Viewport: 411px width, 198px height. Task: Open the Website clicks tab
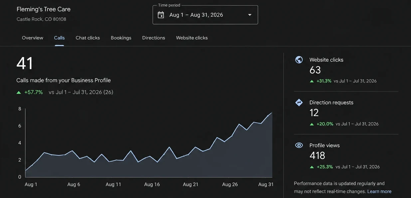point(192,38)
